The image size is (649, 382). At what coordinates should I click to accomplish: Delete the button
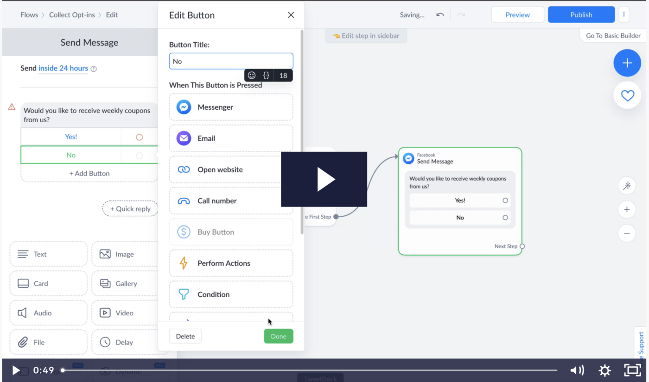pos(185,336)
